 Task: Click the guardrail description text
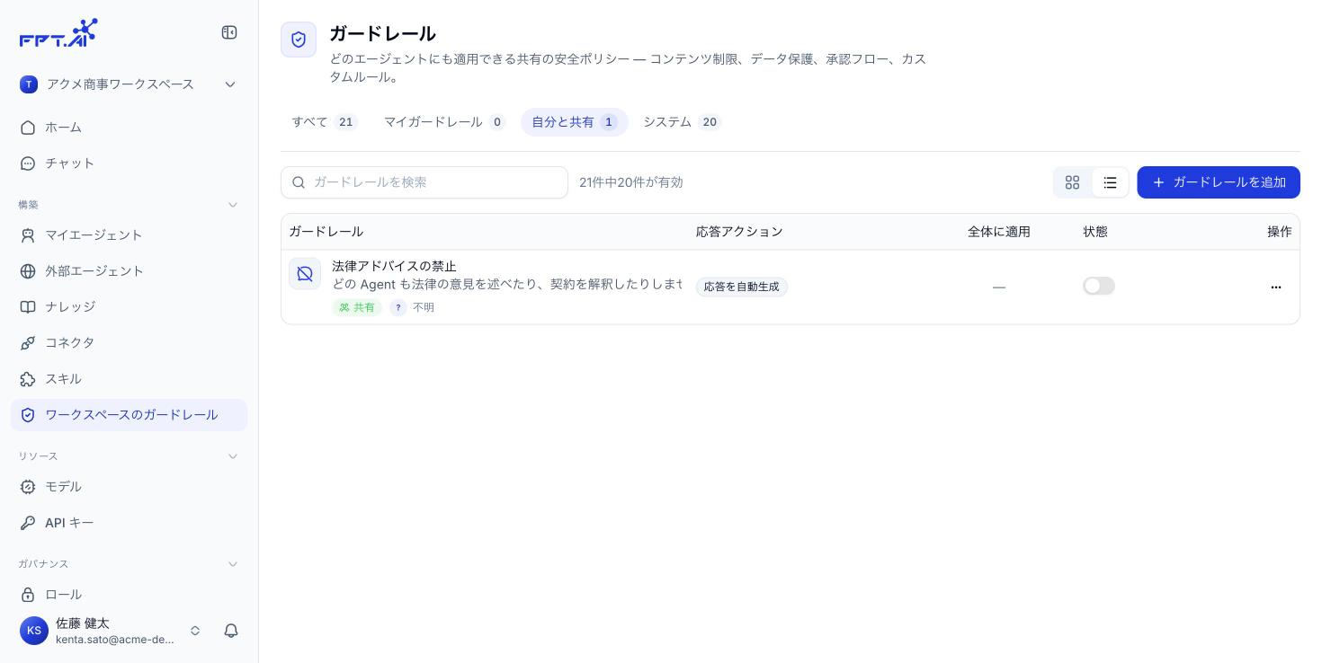click(506, 284)
